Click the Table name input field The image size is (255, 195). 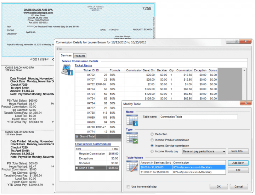pos(198,117)
